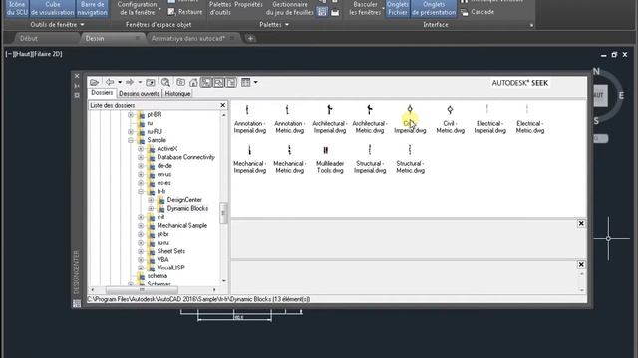The width and height of the screenshot is (638, 358).
Task: Expand the Outils de fenêtre panel
Action: [57, 25]
